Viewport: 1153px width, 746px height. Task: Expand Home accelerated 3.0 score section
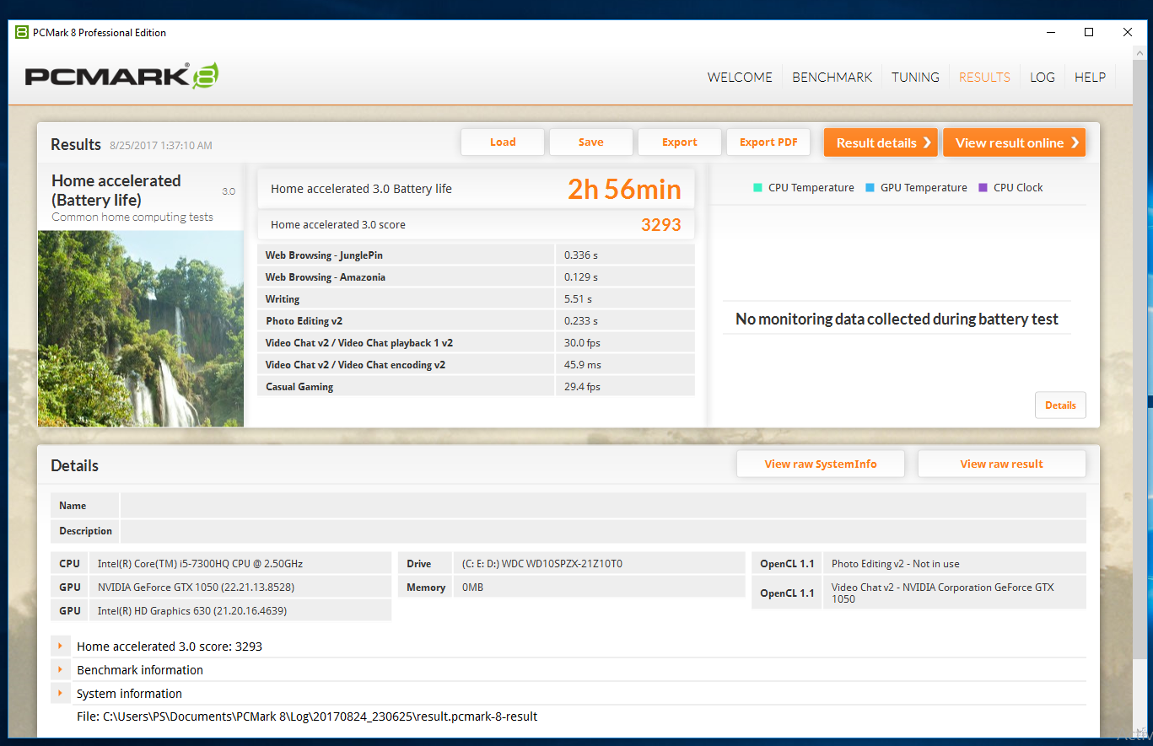coord(60,647)
